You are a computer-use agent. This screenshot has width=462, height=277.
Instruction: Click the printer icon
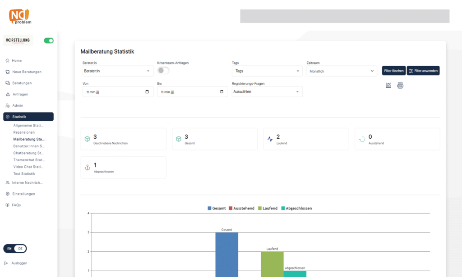400,86
